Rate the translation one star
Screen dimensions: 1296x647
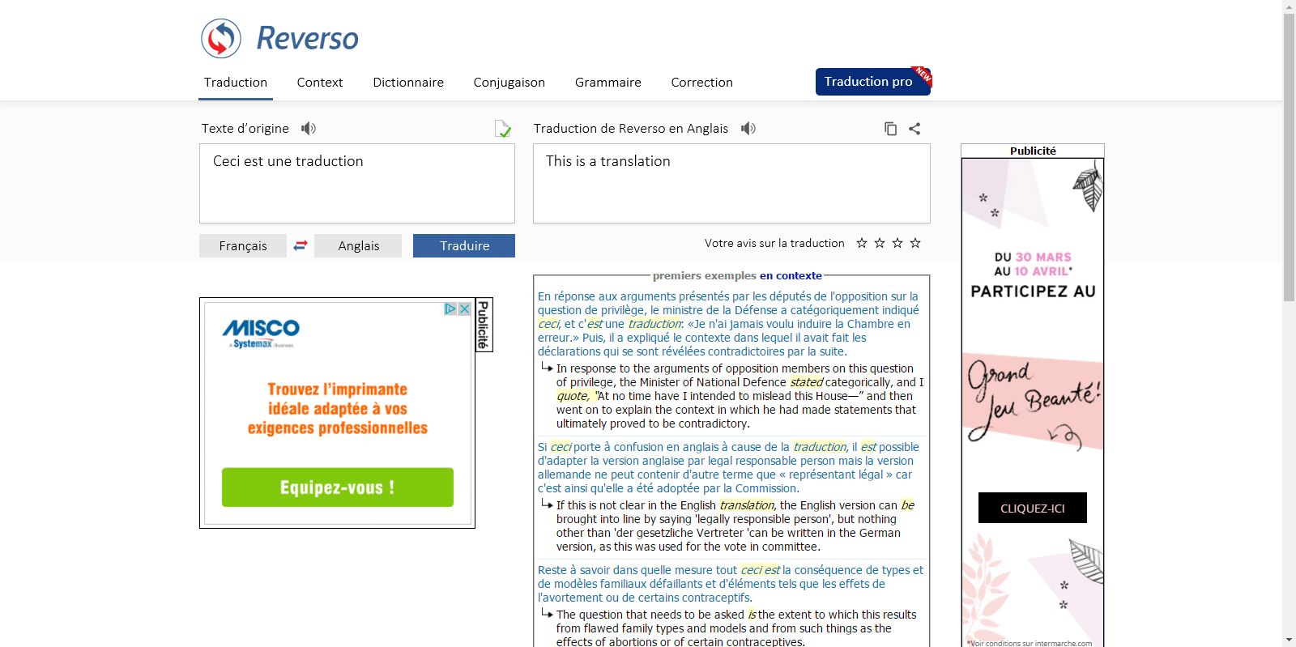pyautogui.click(x=862, y=243)
